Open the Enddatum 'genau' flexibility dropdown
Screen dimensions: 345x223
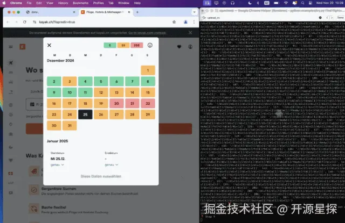point(112,164)
